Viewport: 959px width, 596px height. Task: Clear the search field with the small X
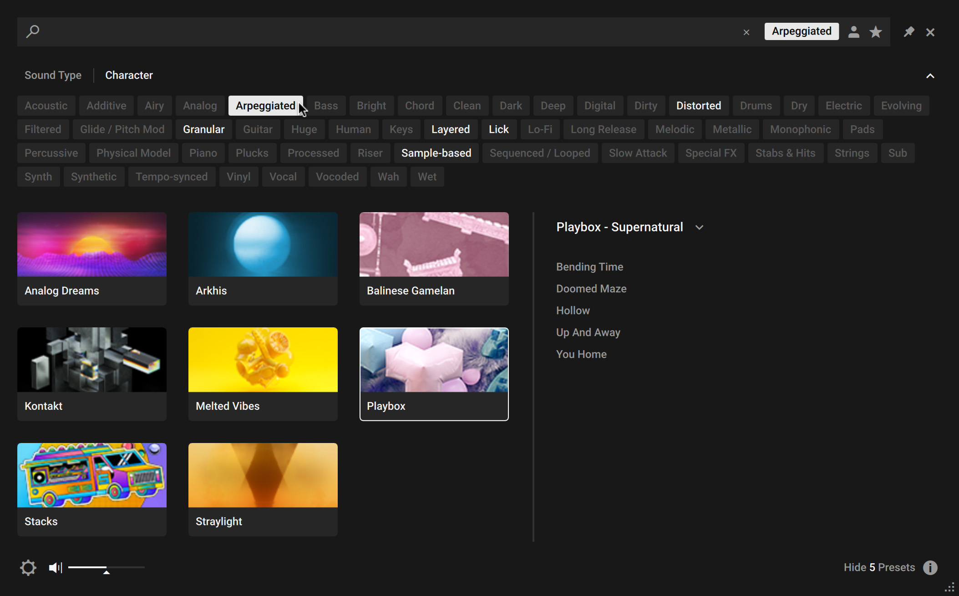[x=746, y=32]
